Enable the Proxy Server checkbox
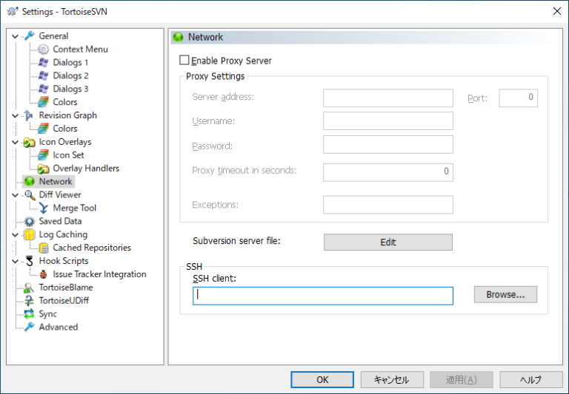Viewport: 569px width, 394px height. pos(184,61)
